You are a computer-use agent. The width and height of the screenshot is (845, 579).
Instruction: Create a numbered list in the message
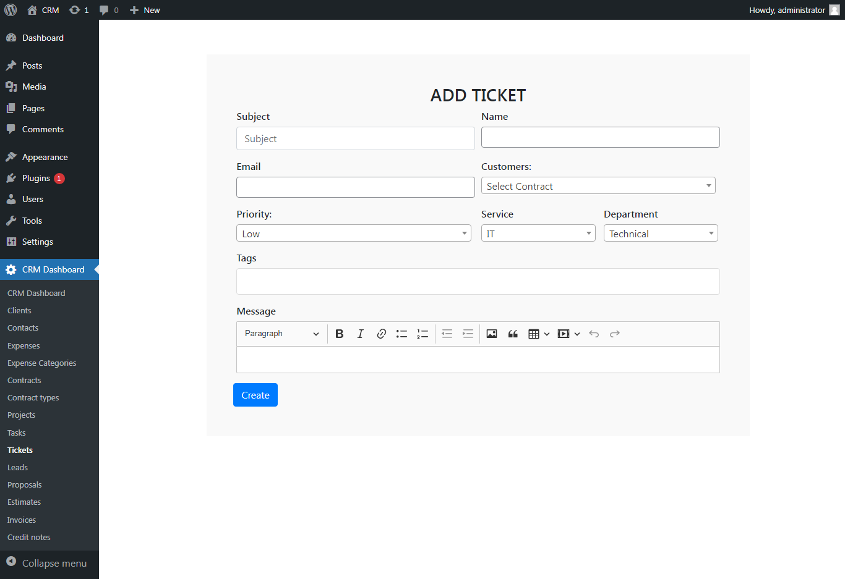[422, 333]
